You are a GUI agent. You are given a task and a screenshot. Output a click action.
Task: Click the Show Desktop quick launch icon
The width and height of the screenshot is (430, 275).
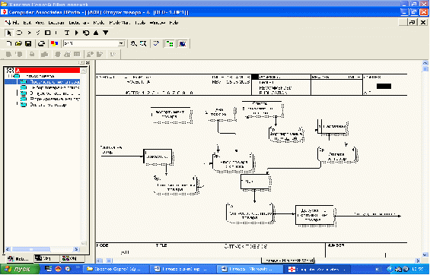point(49,269)
